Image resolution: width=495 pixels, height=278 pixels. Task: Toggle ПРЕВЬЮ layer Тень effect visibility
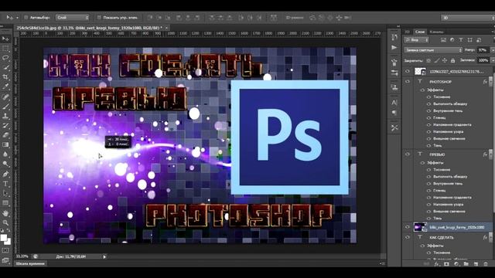click(x=428, y=218)
